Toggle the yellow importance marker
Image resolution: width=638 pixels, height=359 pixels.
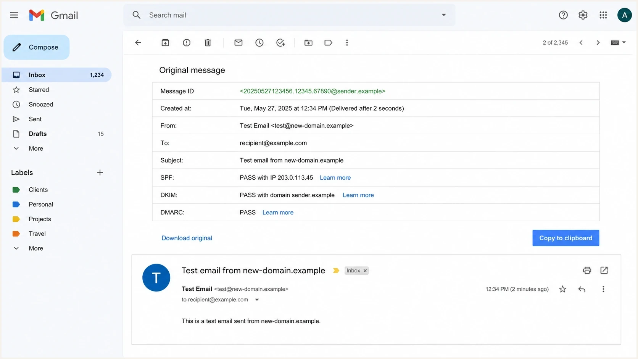(336, 270)
